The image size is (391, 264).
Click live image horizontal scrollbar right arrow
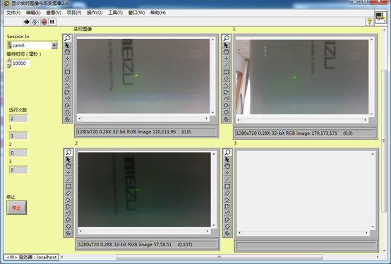click(206, 119)
